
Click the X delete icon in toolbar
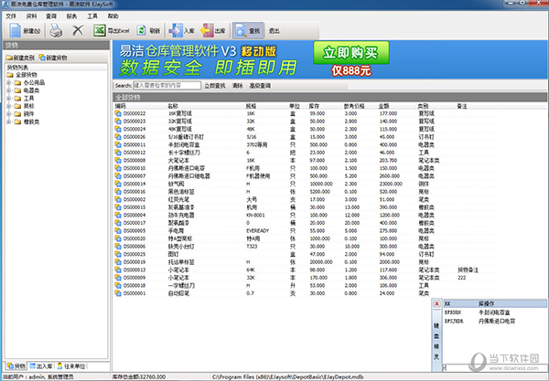[78, 30]
